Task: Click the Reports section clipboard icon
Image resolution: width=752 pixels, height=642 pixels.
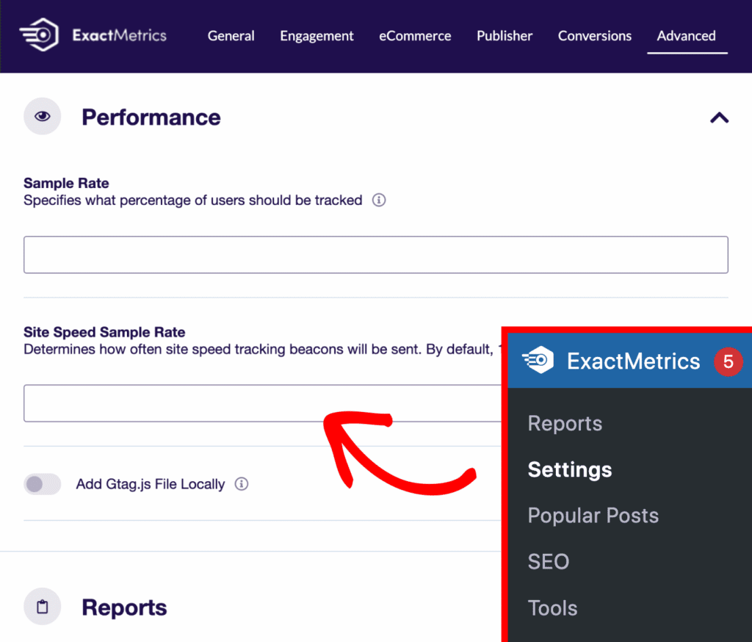Action: [x=42, y=607]
